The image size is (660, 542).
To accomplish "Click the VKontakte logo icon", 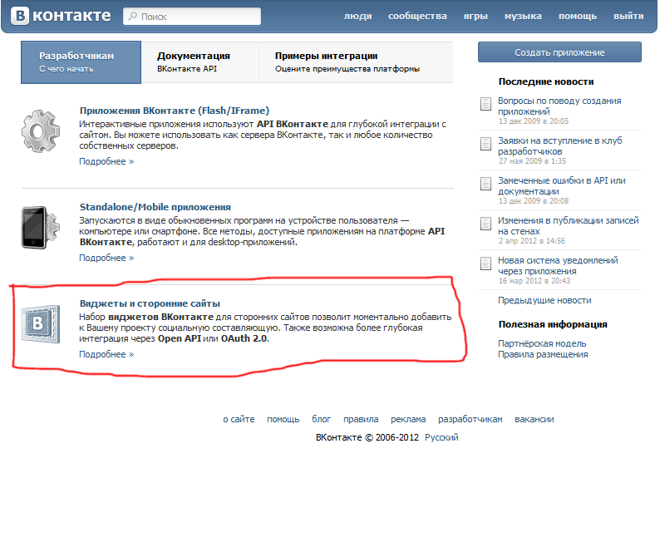I will coord(19,16).
